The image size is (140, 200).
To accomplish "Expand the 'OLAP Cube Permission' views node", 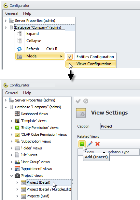I will tap(11, 134).
